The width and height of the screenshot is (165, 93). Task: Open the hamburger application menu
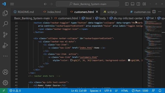12,4
